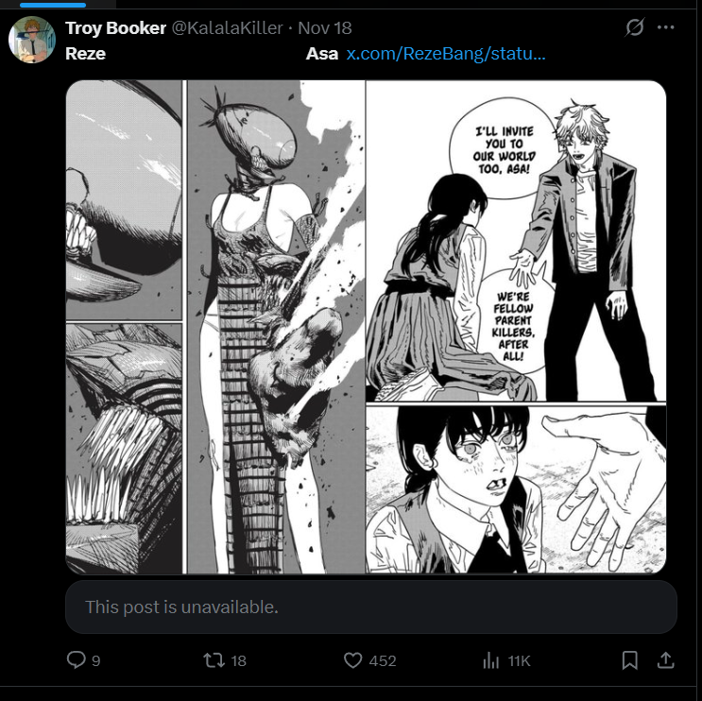Click the Grok slash-circle icon
Screen dimensions: 702x701
pos(635,27)
